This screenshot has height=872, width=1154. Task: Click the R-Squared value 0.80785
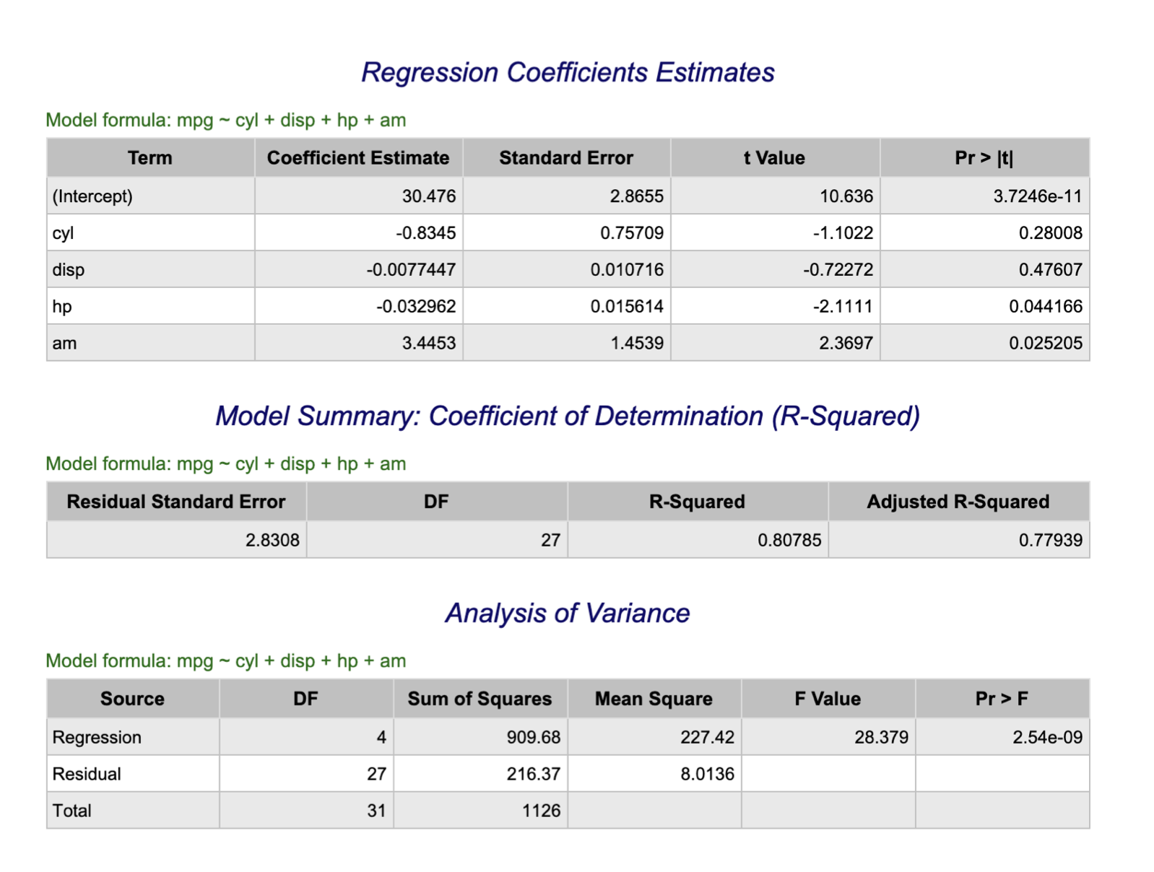tap(789, 540)
